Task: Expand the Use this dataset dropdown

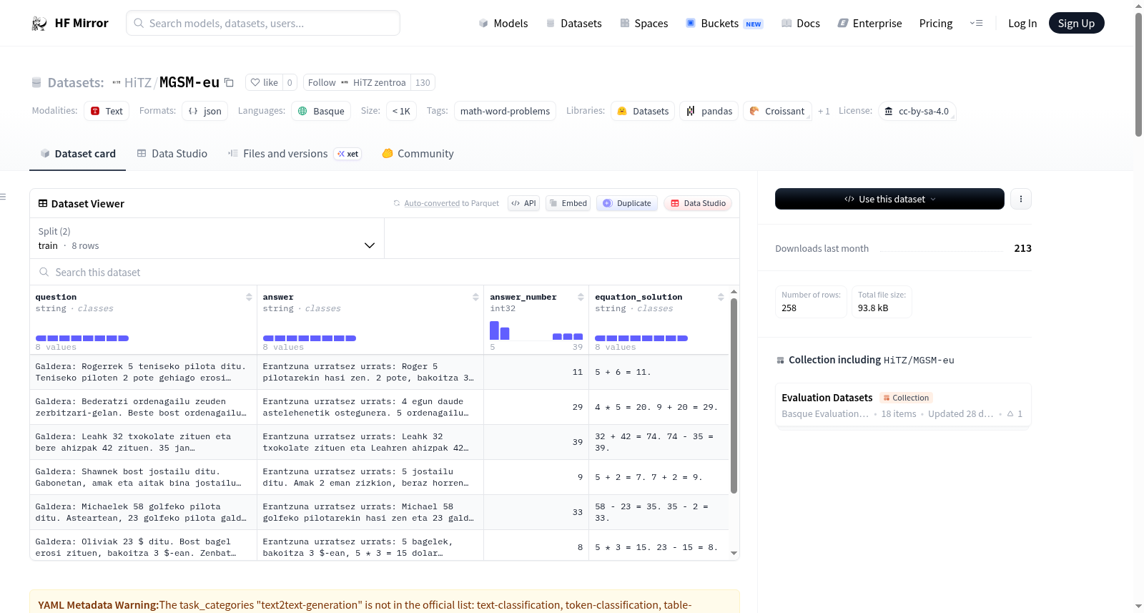Action: [889, 199]
